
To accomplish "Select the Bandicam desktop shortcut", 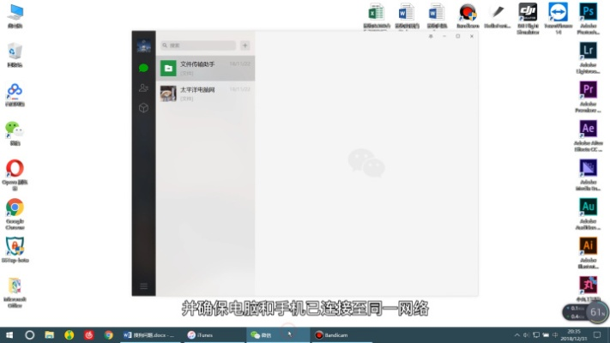I will coord(468,16).
